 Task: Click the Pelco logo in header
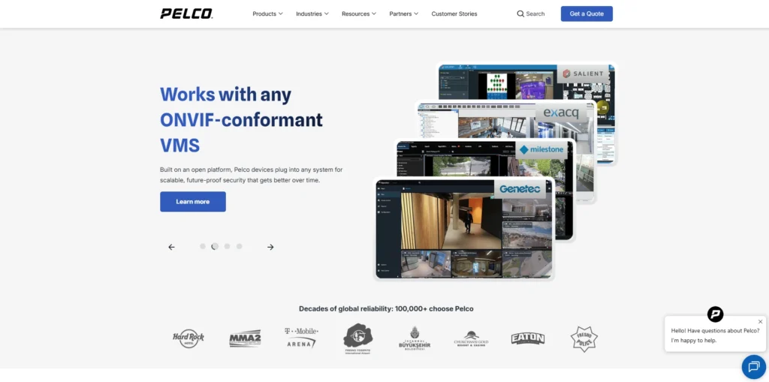[x=186, y=14]
